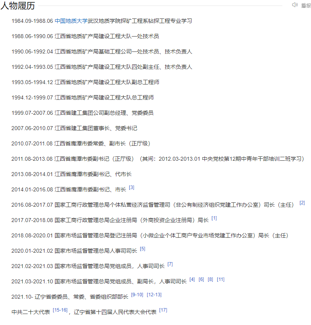Screen dimensions: 311x325
Task: Open the 中国地质大学 hyperlink
Action: pyautogui.click(x=71, y=21)
